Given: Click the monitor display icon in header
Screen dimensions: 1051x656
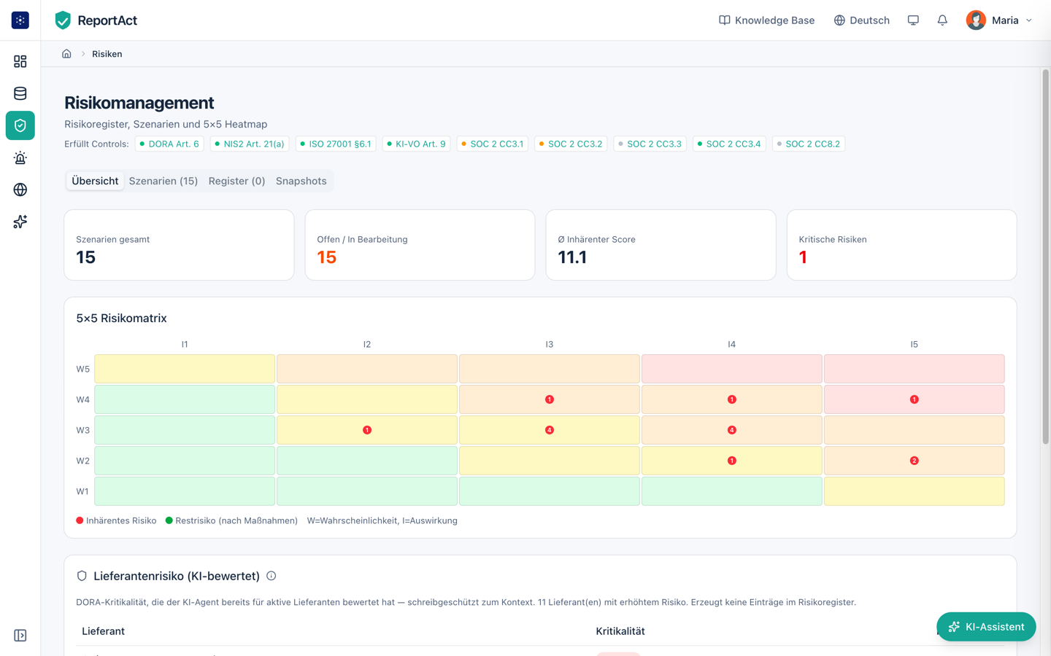Looking at the screenshot, I should [x=913, y=20].
